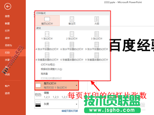Image resolution: width=154 pixels, height=115 pixels.
Task: Open the 共享 backstage tab
Action: [7, 60]
